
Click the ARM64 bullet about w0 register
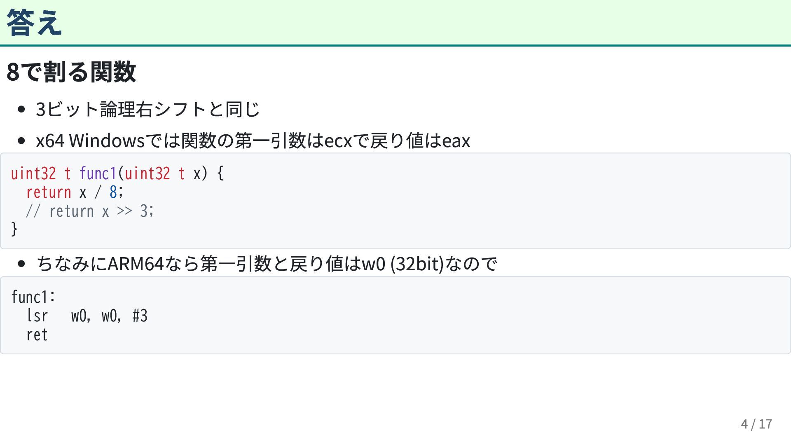(x=267, y=264)
